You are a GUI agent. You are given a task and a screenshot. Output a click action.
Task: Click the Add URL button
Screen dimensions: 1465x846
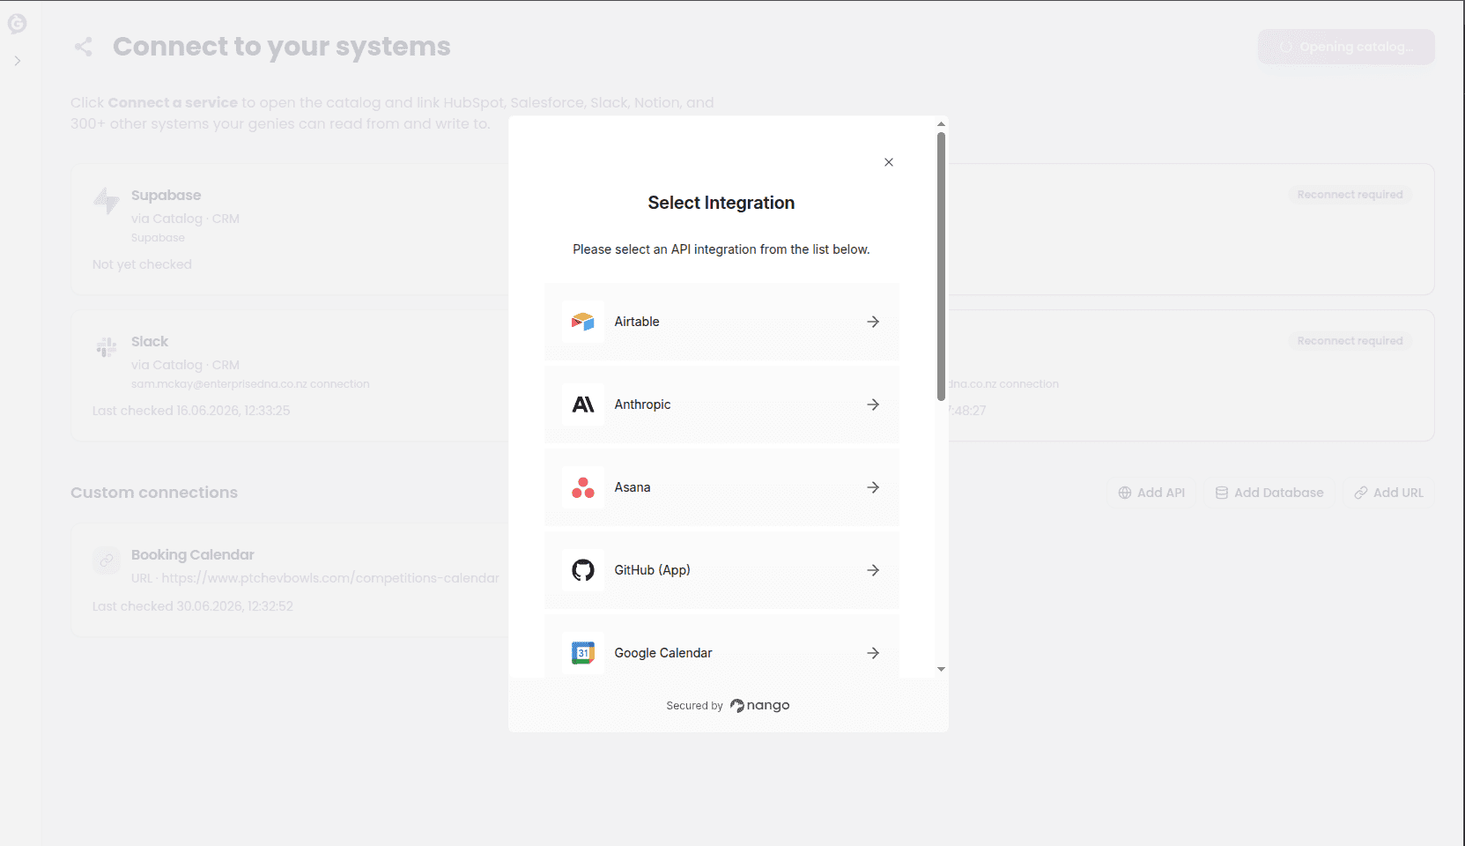pos(1389,493)
